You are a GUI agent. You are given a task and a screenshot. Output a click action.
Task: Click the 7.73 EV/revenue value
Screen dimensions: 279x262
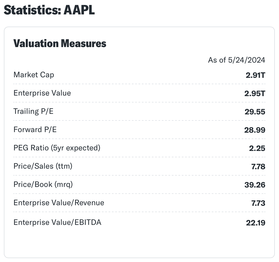[x=258, y=203]
